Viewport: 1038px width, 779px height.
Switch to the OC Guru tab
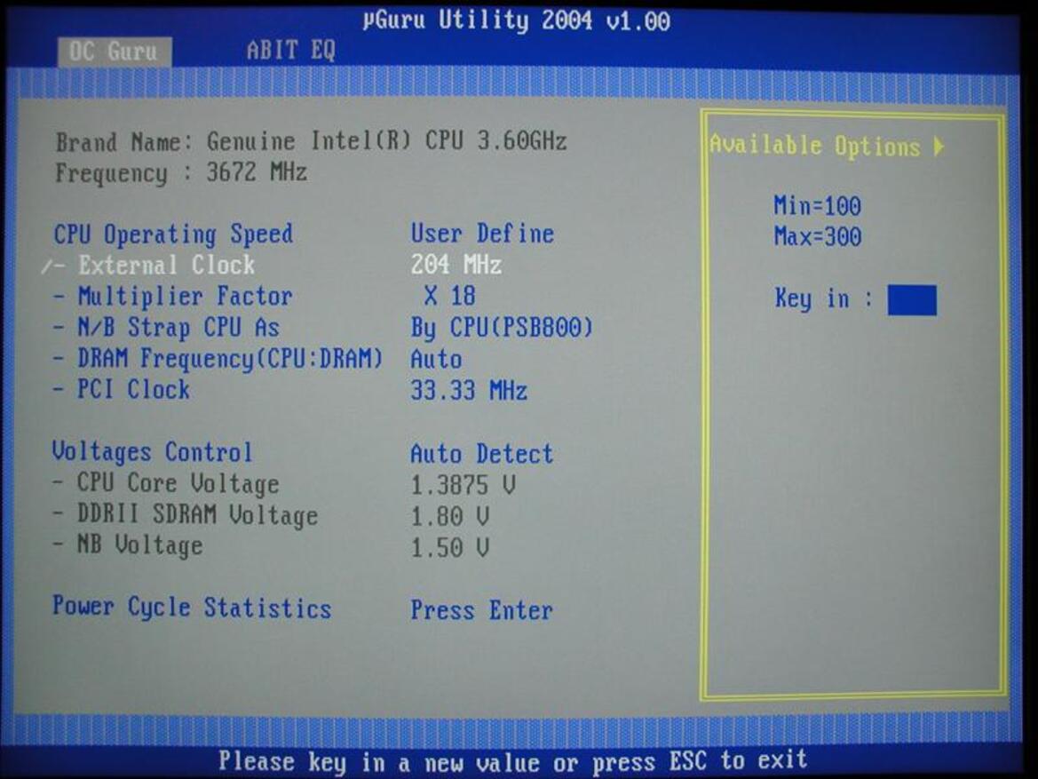[115, 51]
